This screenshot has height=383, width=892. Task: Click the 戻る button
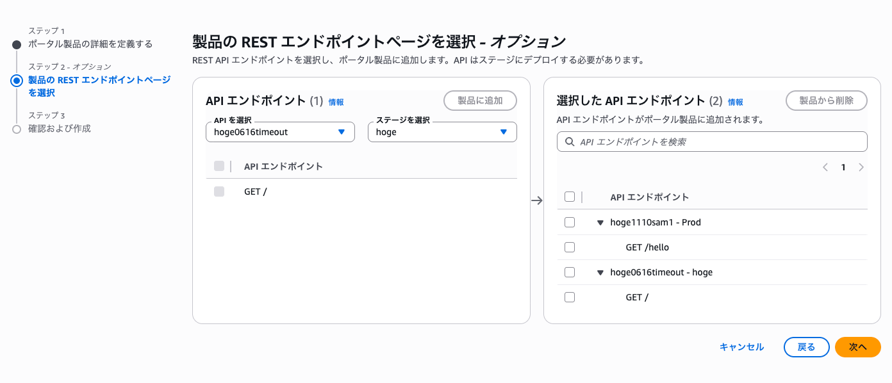pos(806,347)
